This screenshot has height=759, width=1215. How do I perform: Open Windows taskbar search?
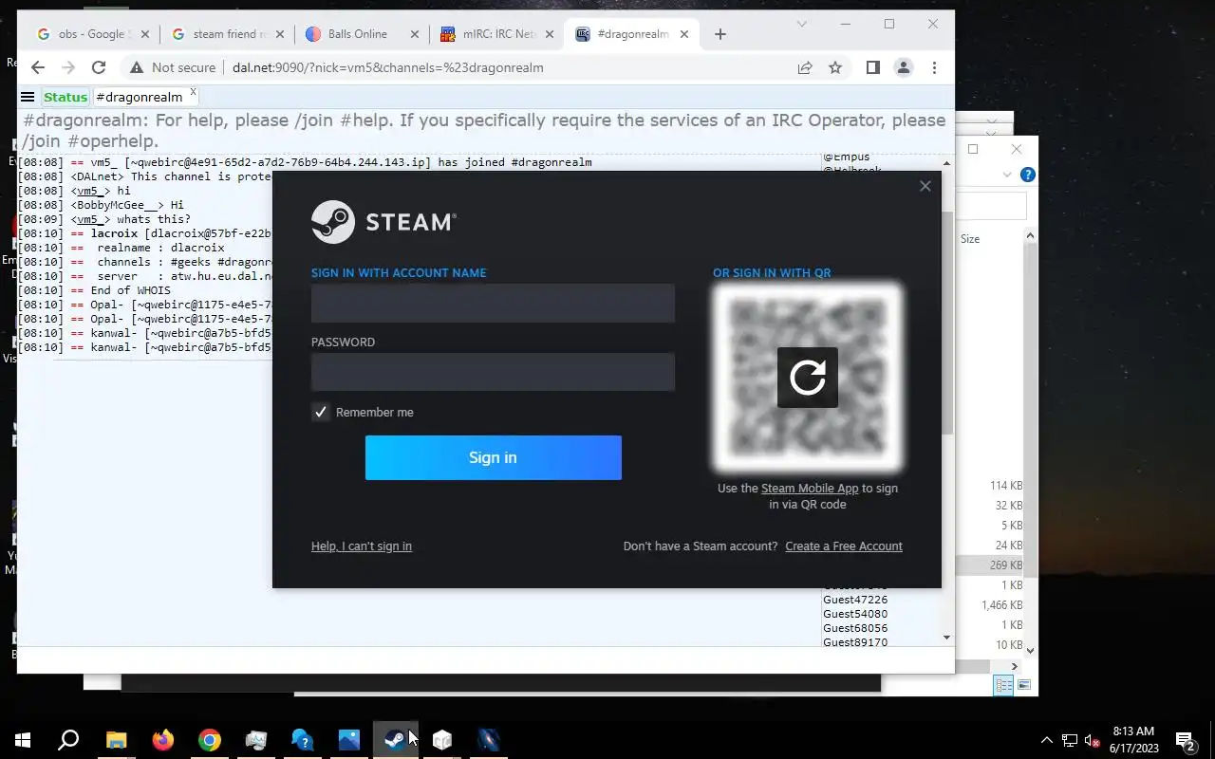coord(68,740)
